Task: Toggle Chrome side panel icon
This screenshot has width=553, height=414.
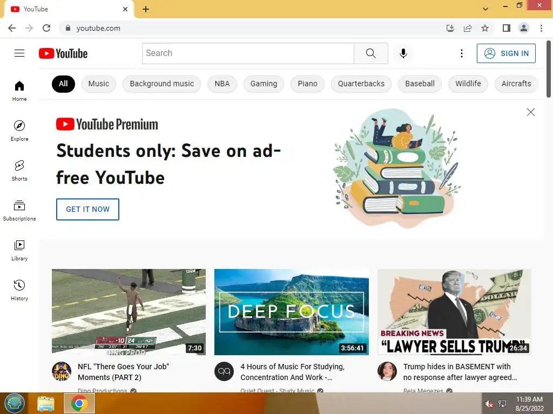Action: (x=507, y=28)
